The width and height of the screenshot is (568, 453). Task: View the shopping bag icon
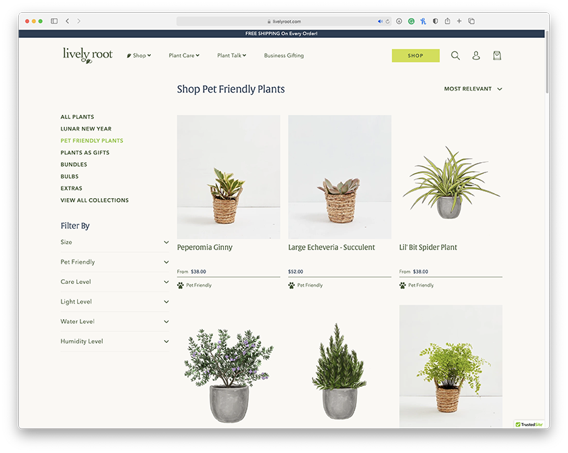(x=497, y=55)
